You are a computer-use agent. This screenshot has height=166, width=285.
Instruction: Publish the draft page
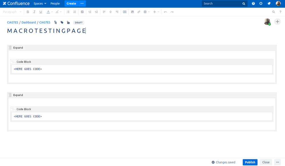(x=250, y=162)
